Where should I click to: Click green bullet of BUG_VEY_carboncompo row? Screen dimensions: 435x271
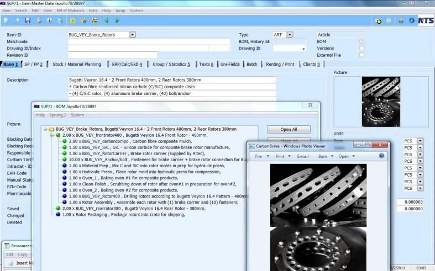click(65, 141)
